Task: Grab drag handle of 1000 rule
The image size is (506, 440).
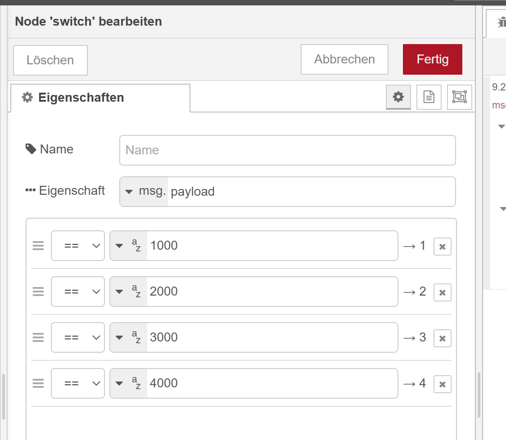Action: [38, 246]
